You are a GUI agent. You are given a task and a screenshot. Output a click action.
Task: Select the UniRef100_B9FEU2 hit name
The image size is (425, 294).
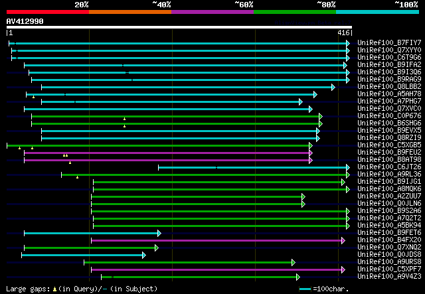[389, 153]
